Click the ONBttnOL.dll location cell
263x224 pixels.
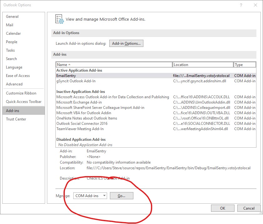201,118
